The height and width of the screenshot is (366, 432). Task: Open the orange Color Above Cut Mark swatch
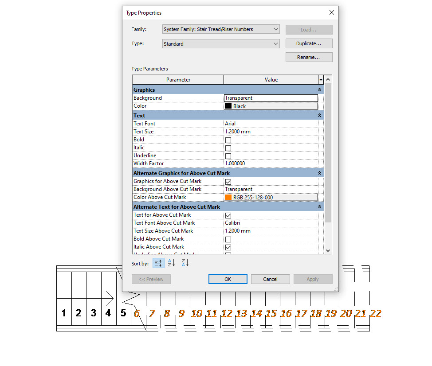229,197
